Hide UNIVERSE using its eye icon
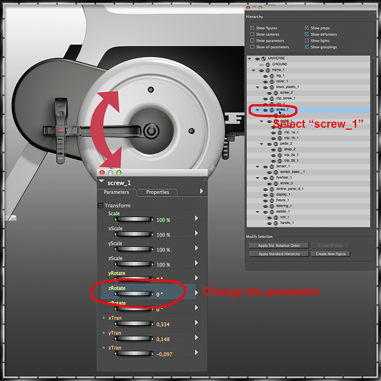The image size is (381, 381). 257,59
